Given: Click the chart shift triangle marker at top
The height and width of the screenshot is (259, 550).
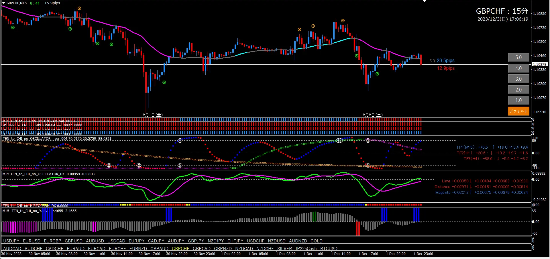Looking at the screenshot, I should pyautogui.click(x=425, y=1).
